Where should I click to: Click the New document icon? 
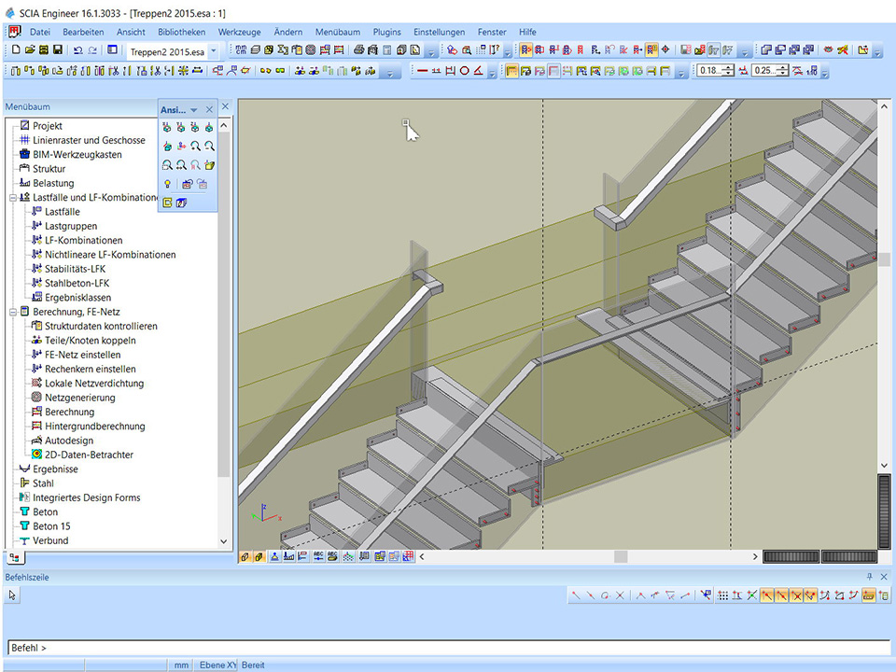click(16, 49)
